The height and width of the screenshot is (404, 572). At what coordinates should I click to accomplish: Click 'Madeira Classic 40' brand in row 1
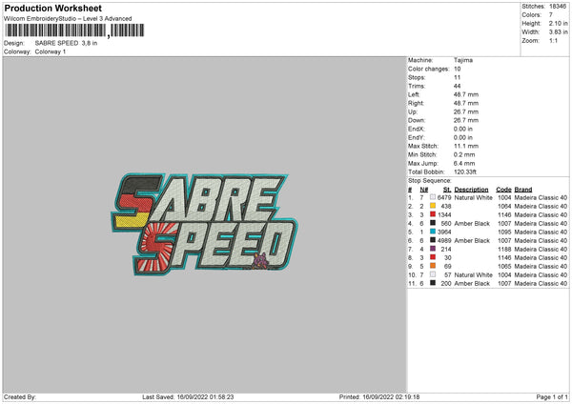pyautogui.click(x=541, y=197)
